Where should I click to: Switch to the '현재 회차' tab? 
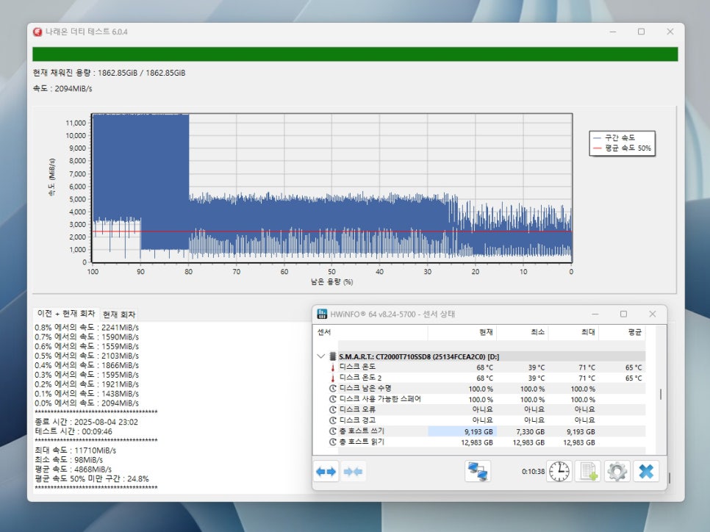[x=118, y=314]
